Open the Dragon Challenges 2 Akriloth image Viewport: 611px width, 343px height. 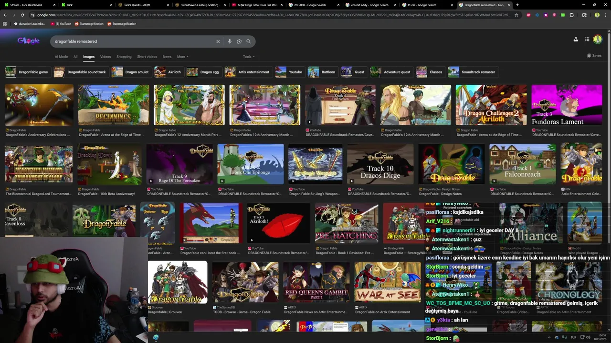[491, 105]
